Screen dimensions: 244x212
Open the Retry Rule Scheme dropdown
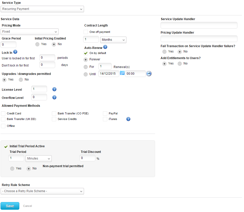42,191
